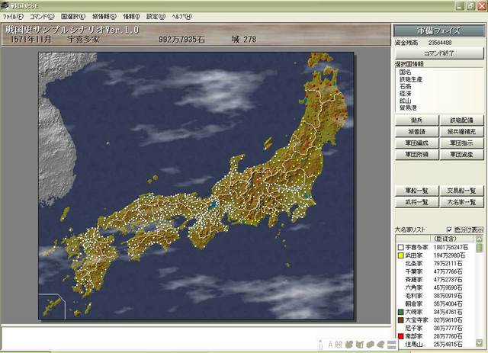Click the コマンド終了 button

[x=439, y=53]
